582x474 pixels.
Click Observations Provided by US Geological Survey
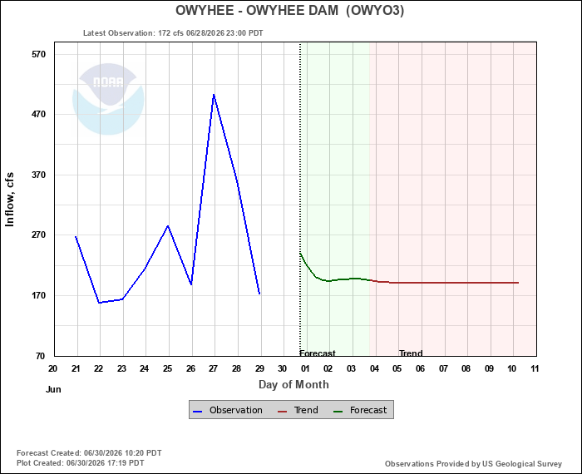tap(473, 464)
